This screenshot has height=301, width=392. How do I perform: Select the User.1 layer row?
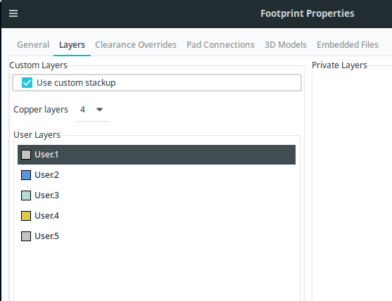pyautogui.click(x=156, y=155)
